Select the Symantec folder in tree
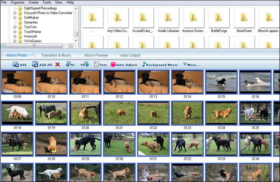The height and width of the screenshot is (182, 280). (31, 22)
